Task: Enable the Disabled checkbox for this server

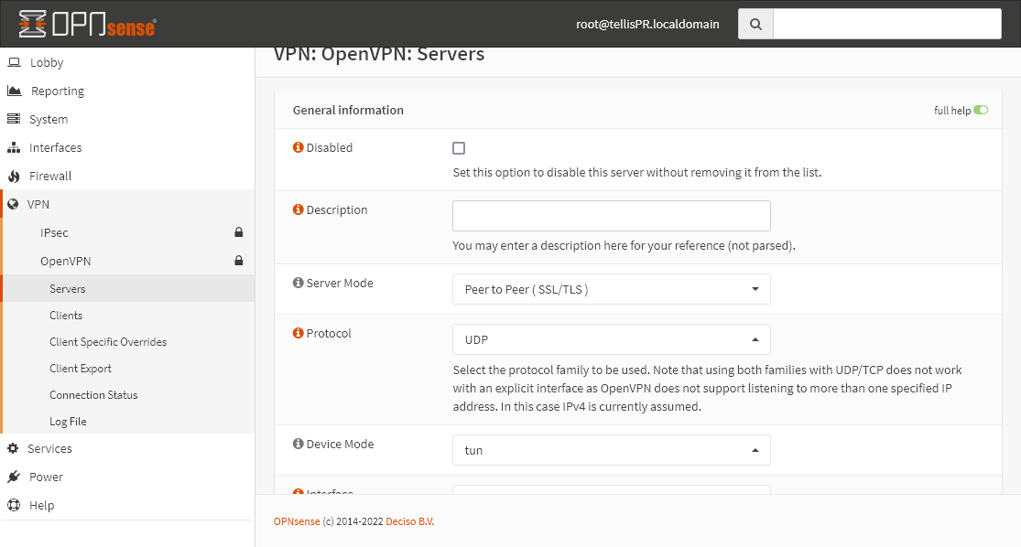Action: [x=459, y=147]
